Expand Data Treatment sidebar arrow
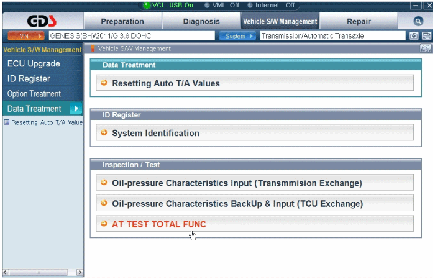435x279 pixels. 76,109
